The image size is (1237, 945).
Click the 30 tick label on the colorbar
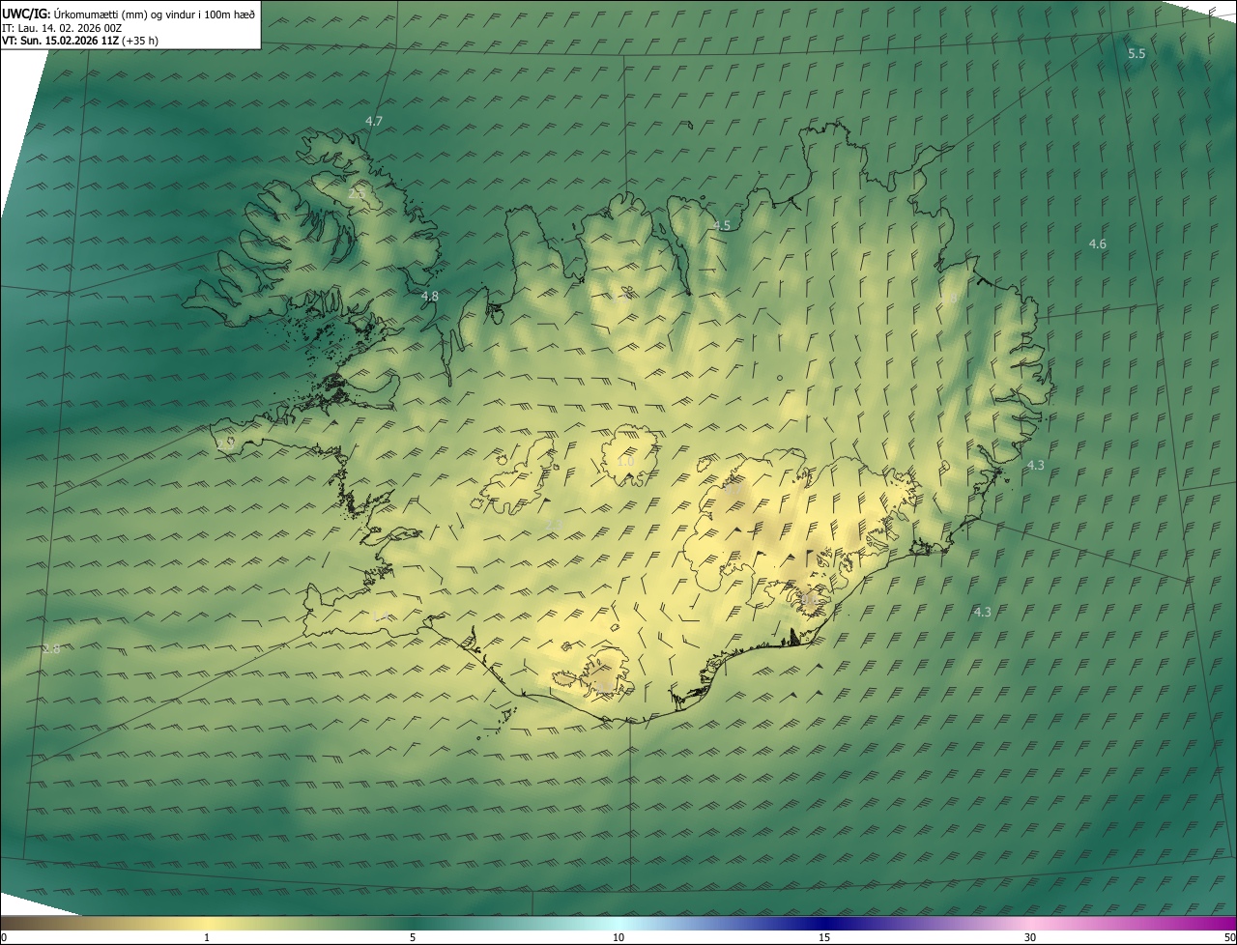(x=1030, y=937)
